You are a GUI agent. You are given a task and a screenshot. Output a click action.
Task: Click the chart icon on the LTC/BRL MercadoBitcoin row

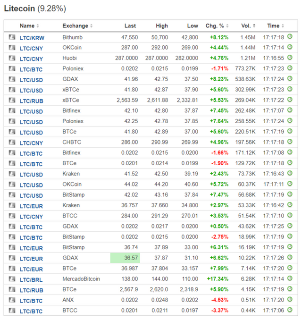[12, 279]
